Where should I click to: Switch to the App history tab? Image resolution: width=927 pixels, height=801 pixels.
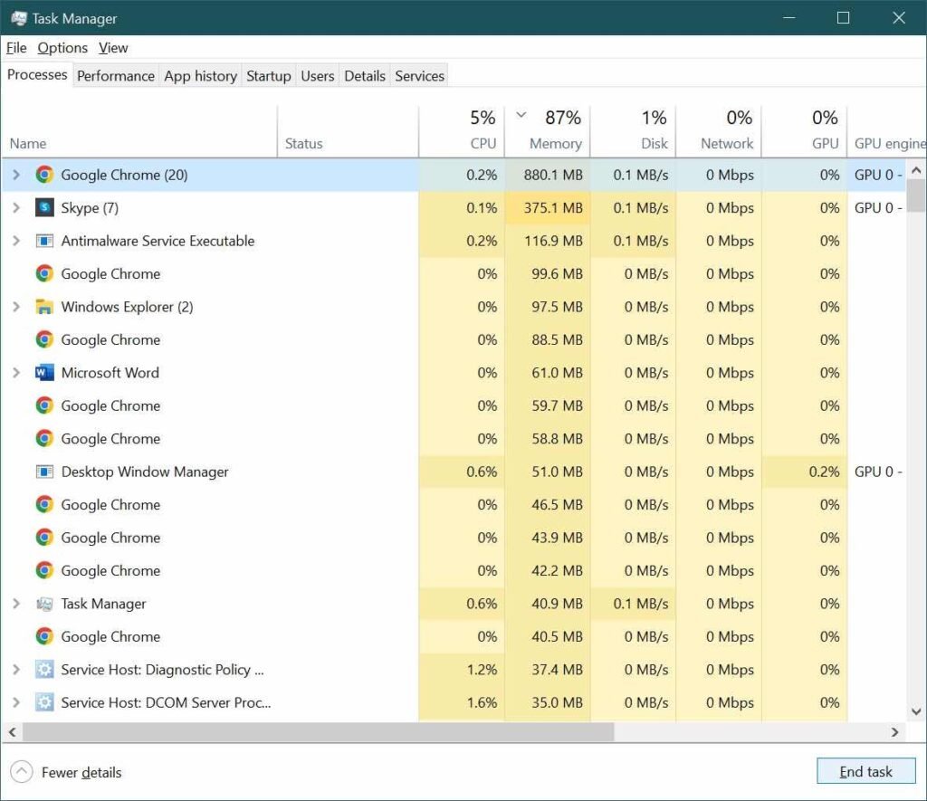(200, 76)
